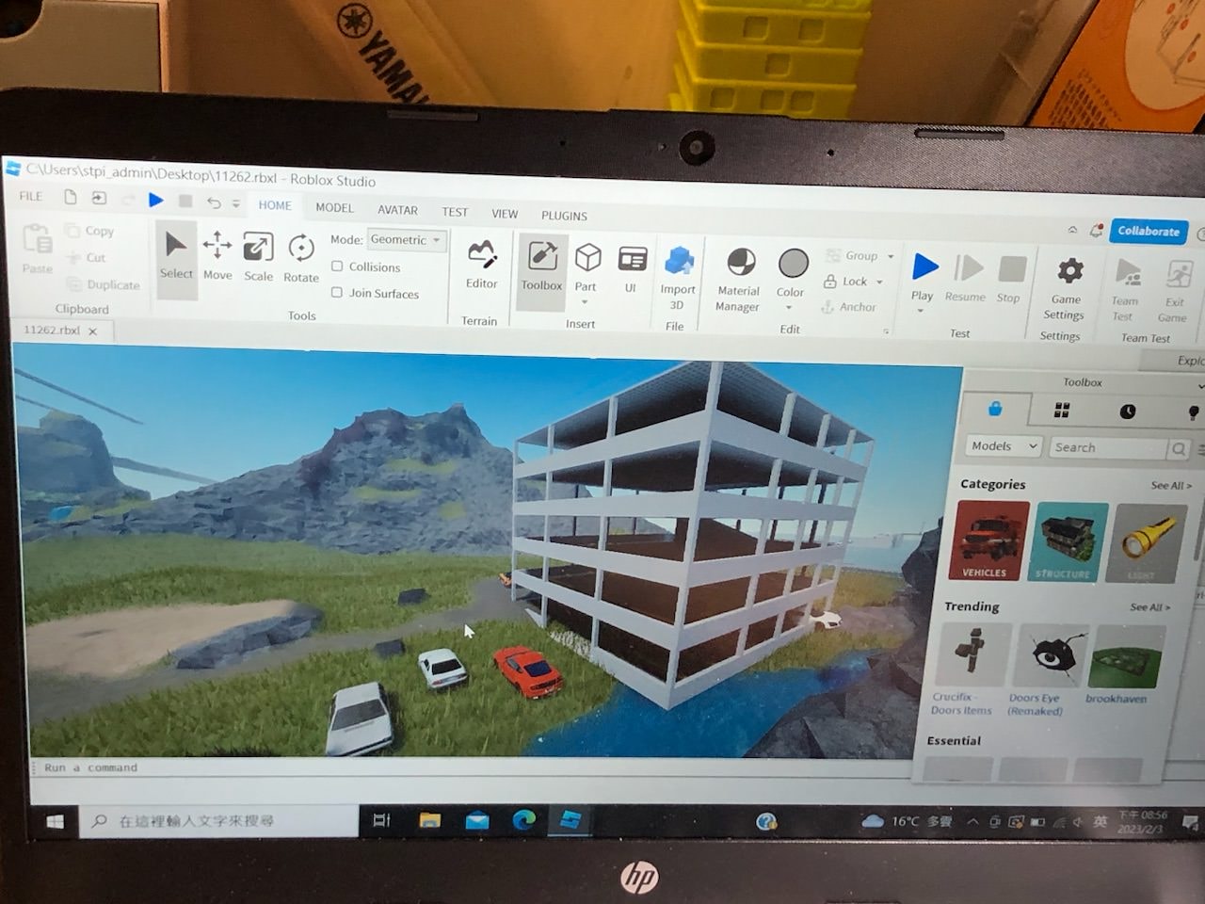This screenshot has height=904, width=1205.
Task: Open the UI editor button
Action: [x=632, y=268]
